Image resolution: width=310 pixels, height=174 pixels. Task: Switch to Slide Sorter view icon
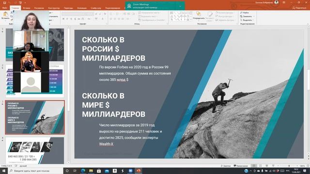[x=261, y=166]
